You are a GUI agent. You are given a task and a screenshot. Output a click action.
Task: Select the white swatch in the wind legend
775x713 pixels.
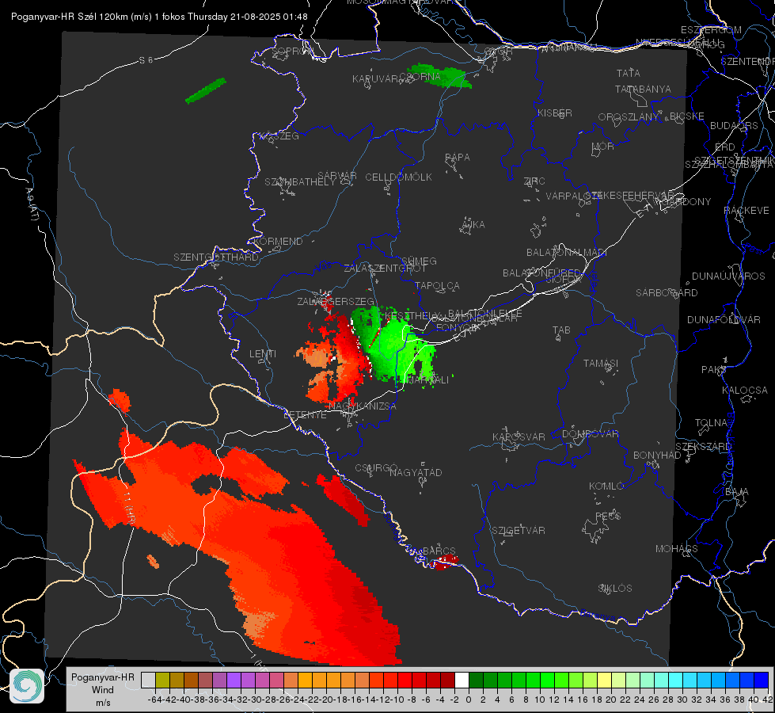tap(462, 680)
